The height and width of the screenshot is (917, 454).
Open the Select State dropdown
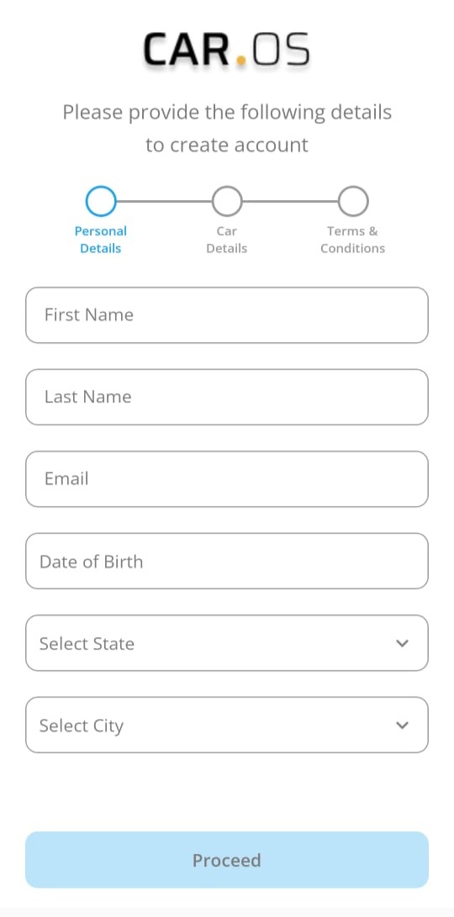(x=227, y=643)
